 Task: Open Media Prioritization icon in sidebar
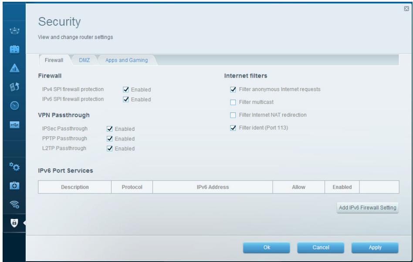(x=14, y=87)
